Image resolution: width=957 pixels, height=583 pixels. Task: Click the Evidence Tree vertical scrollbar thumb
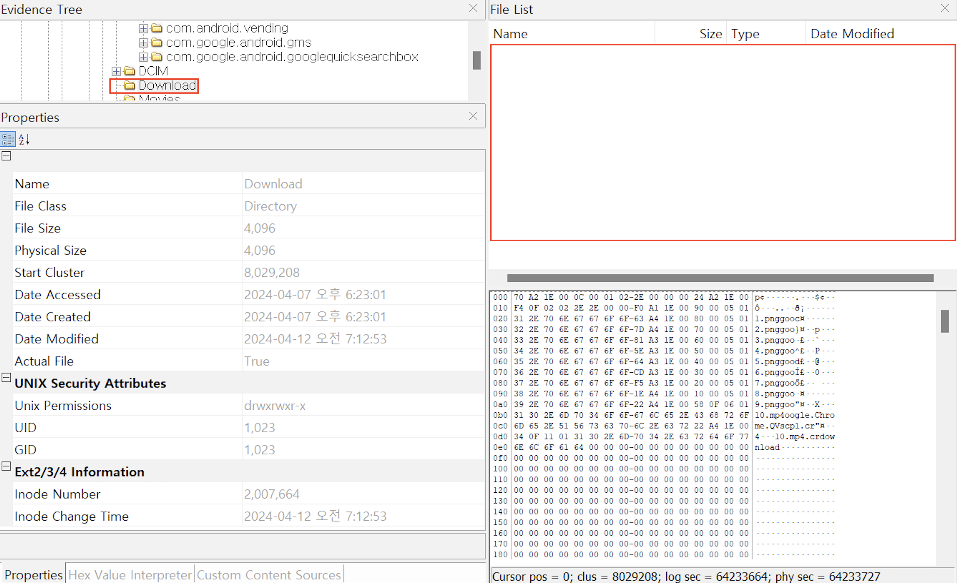tap(477, 60)
